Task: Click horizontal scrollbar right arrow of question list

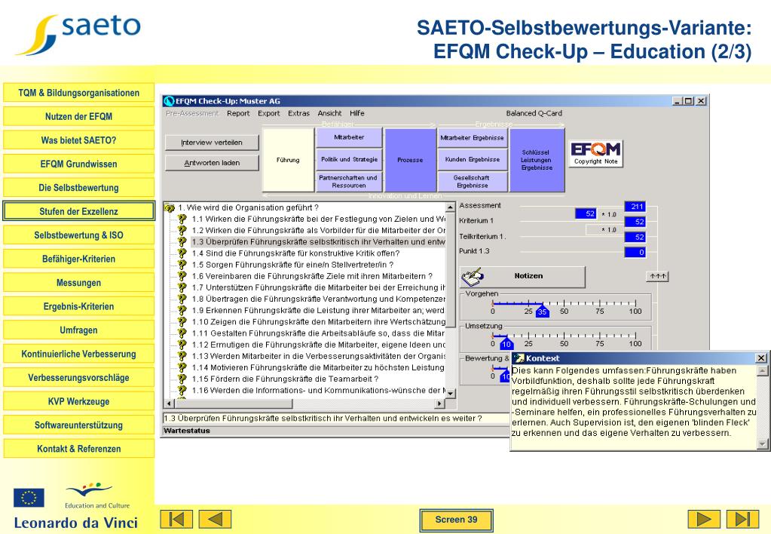Action: pyautogui.click(x=439, y=404)
